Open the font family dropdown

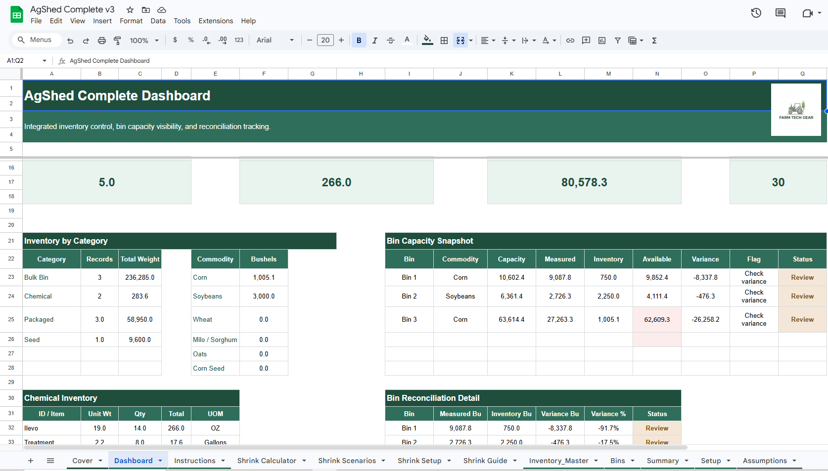pyautogui.click(x=274, y=40)
